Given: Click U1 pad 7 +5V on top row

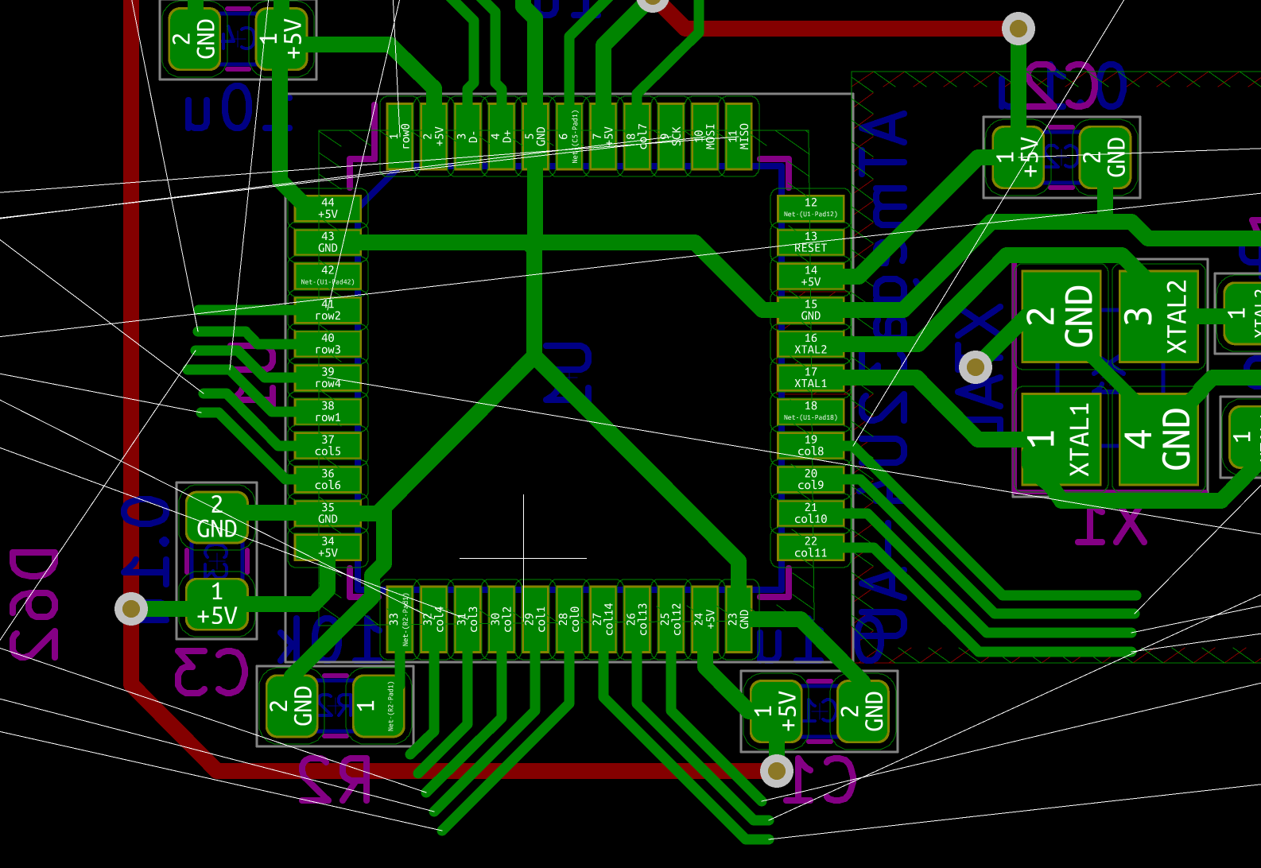Looking at the screenshot, I should point(603,137).
